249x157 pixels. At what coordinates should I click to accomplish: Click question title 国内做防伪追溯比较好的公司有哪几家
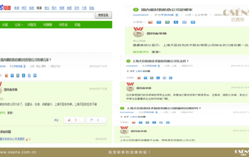(26, 60)
